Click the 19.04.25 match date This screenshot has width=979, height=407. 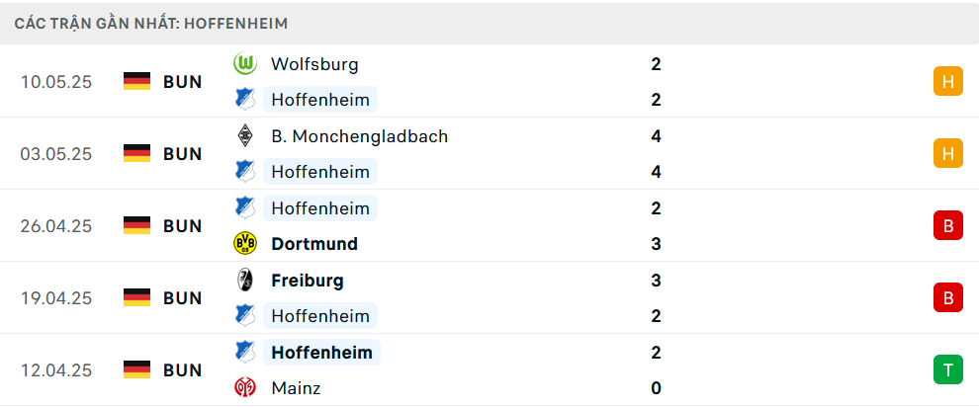pos(56,298)
